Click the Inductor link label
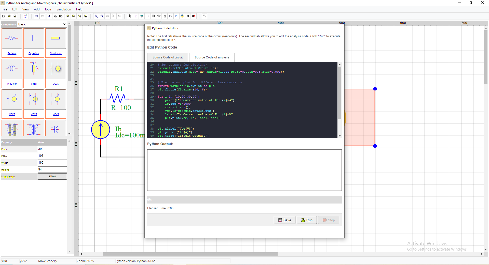Screen dimensions: 489x265 pyautogui.click(x=12, y=84)
